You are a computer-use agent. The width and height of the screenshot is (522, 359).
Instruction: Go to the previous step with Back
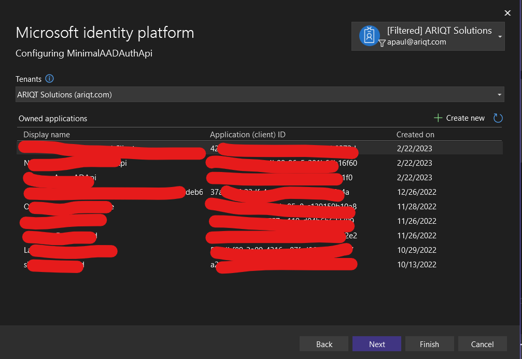tap(324, 344)
